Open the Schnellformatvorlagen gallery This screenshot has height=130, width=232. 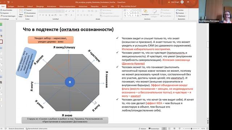point(154,13)
